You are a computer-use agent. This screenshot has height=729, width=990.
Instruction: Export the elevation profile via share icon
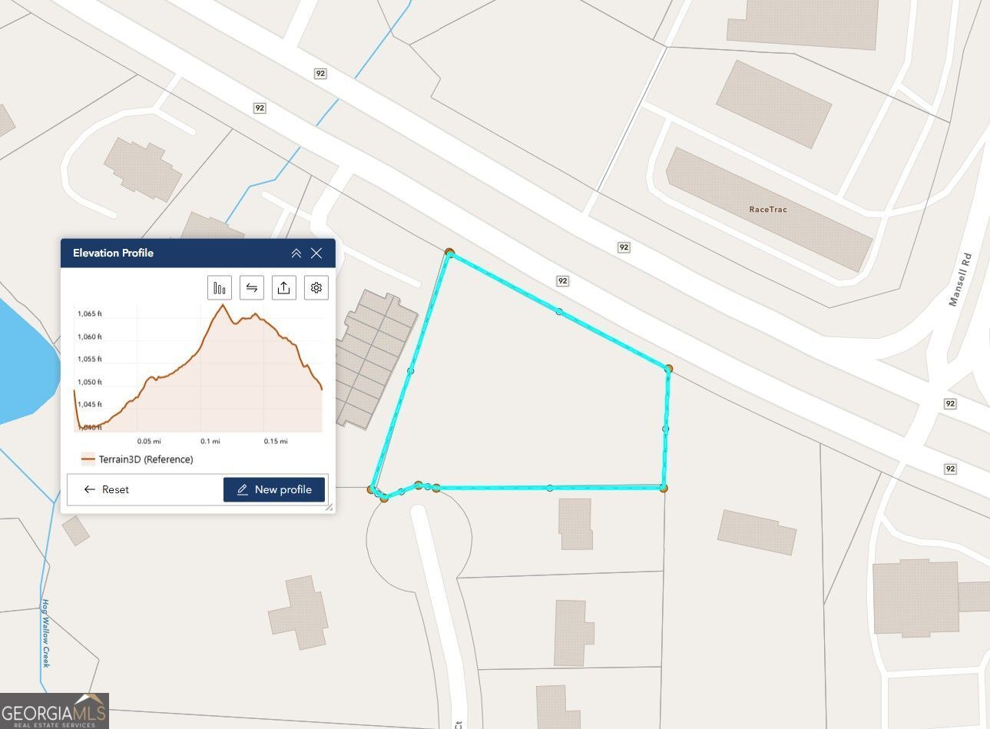[x=284, y=288]
